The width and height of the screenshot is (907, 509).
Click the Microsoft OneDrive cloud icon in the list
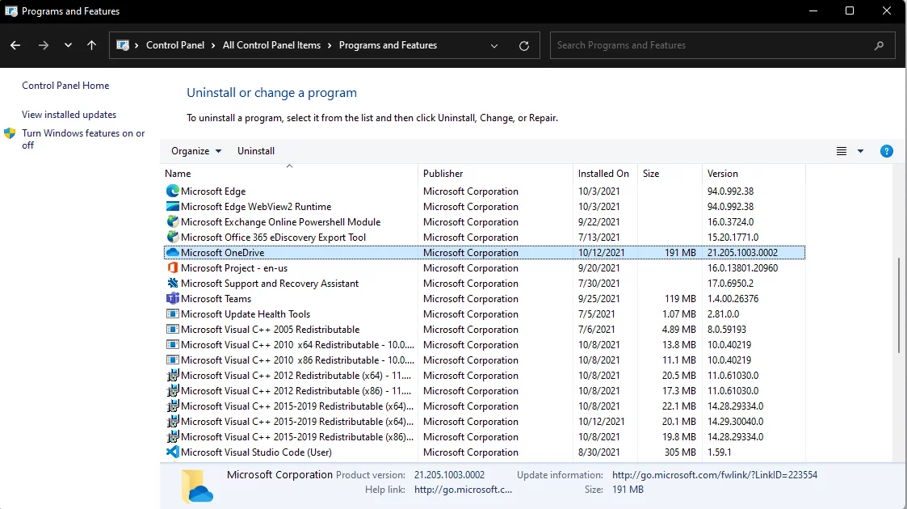(172, 253)
